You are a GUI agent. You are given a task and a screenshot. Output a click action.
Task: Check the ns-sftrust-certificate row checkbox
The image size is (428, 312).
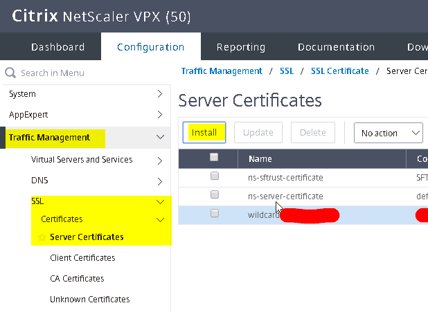pyautogui.click(x=215, y=176)
